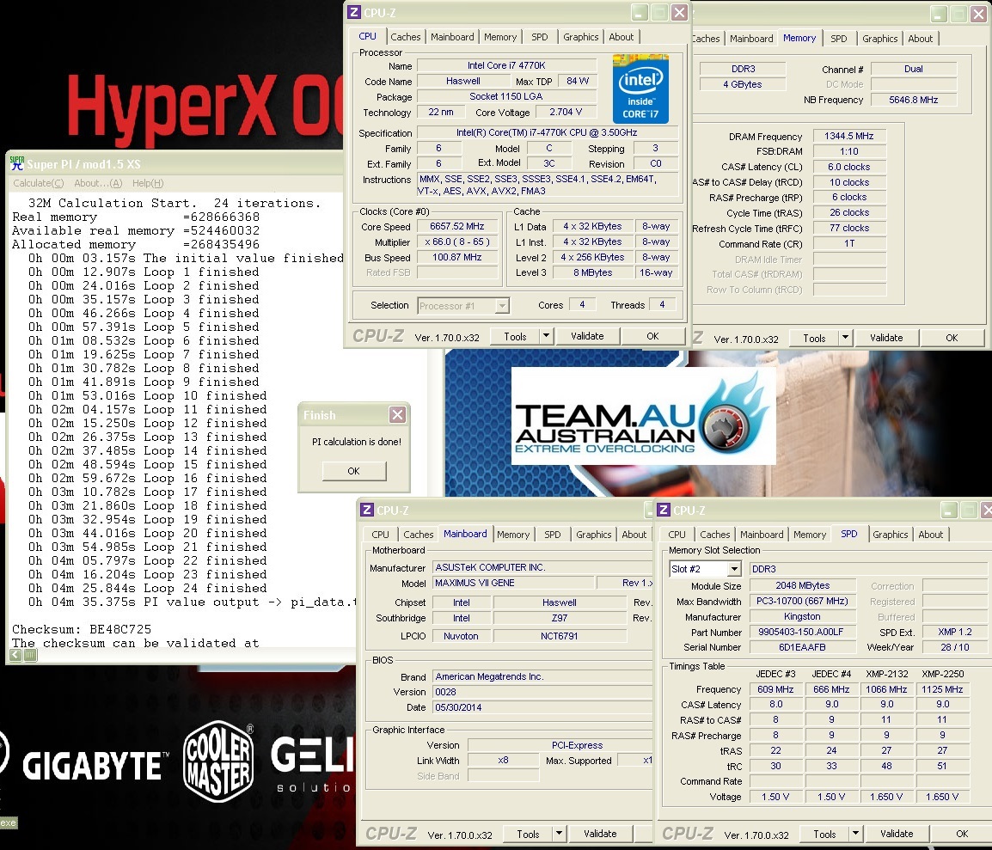Open Graphics tab in the SPD window
The width and height of the screenshot is (992, 850).
[x=891, y=535]
